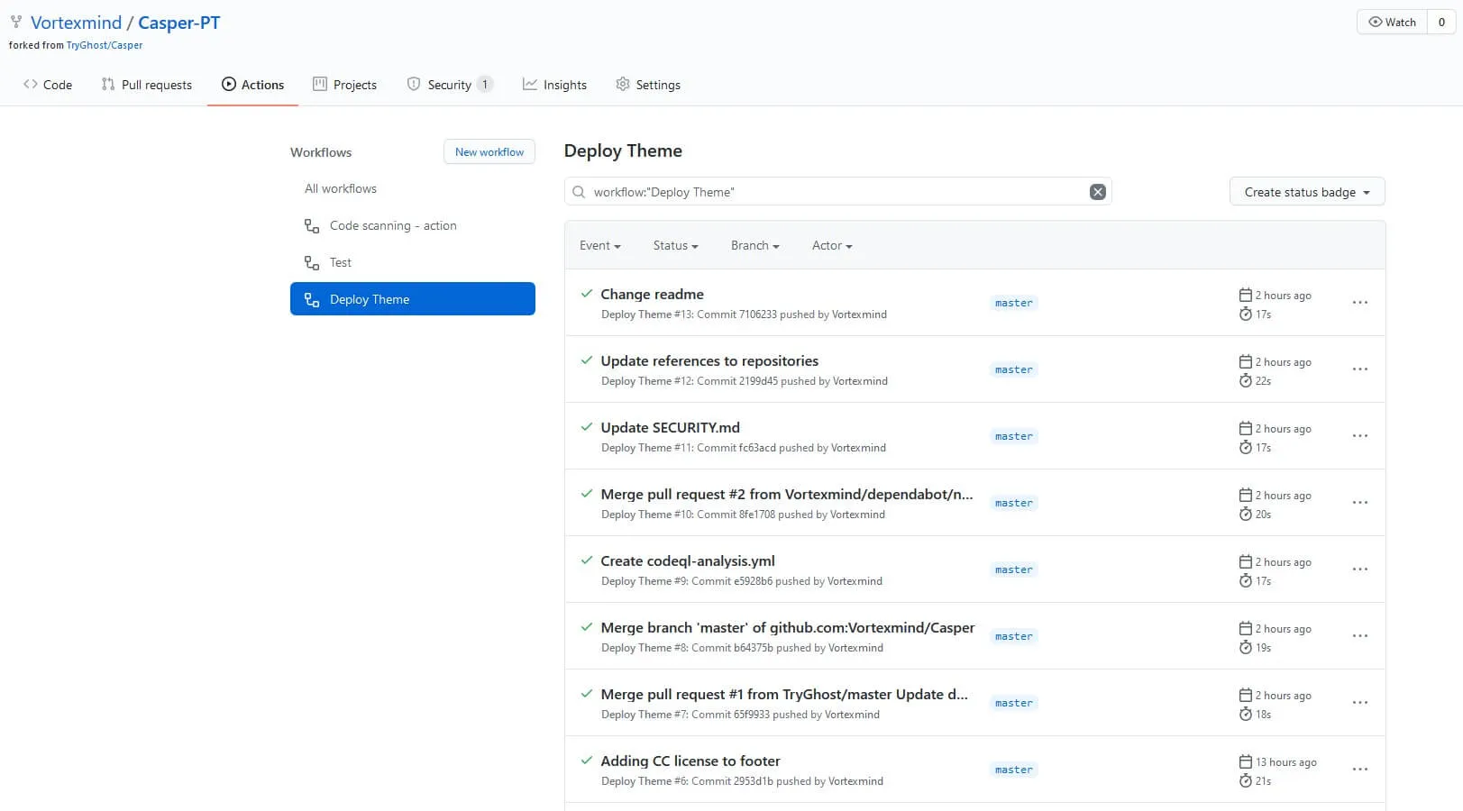This screenshot has width=1463, height=811.
Task: Open the Pull requests tab
Action: tap(147, 85)
